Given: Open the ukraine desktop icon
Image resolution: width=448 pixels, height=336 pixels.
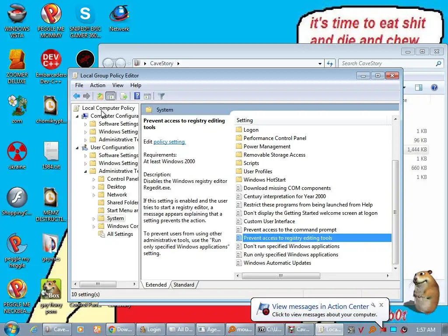Looking at the screenshot, I should [x=17, y=155].
